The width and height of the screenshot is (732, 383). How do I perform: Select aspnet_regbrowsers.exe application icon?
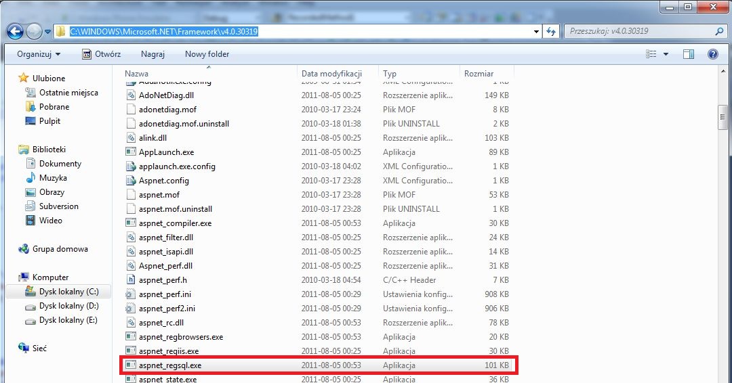pyautogui.click(x=131, y=337)
